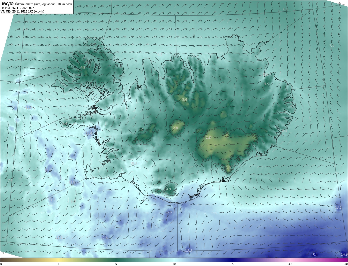Viewport: 348px width, 266px height.
Task: Click the 12.7 value label
Action: (169, 213)
